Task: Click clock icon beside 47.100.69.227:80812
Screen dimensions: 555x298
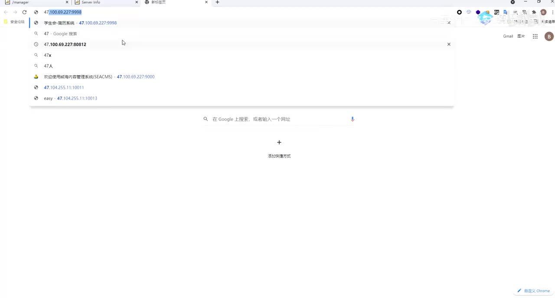Action: point(36,44)
